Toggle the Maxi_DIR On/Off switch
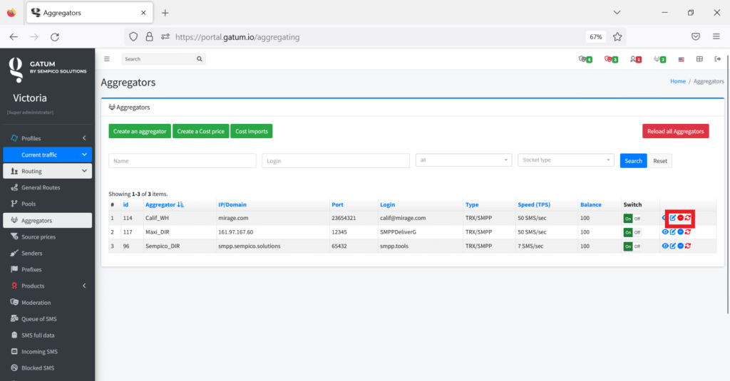730x381 pixels. [x=632, y=232]
